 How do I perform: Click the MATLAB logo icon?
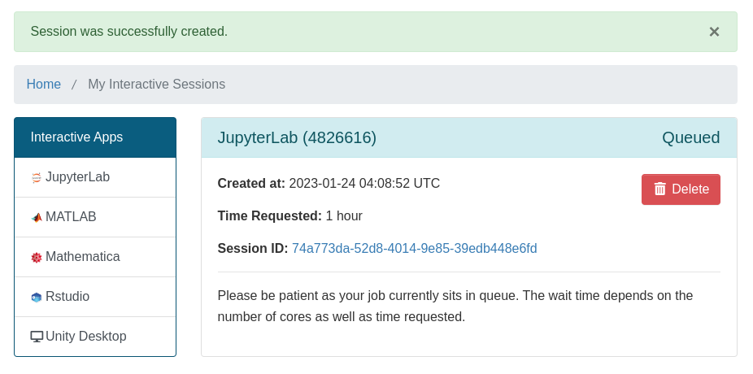click(37, 217)
